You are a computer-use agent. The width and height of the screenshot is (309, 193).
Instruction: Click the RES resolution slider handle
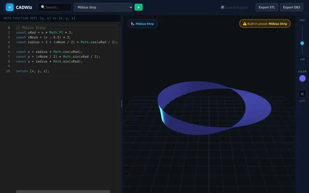click(302, 43)
